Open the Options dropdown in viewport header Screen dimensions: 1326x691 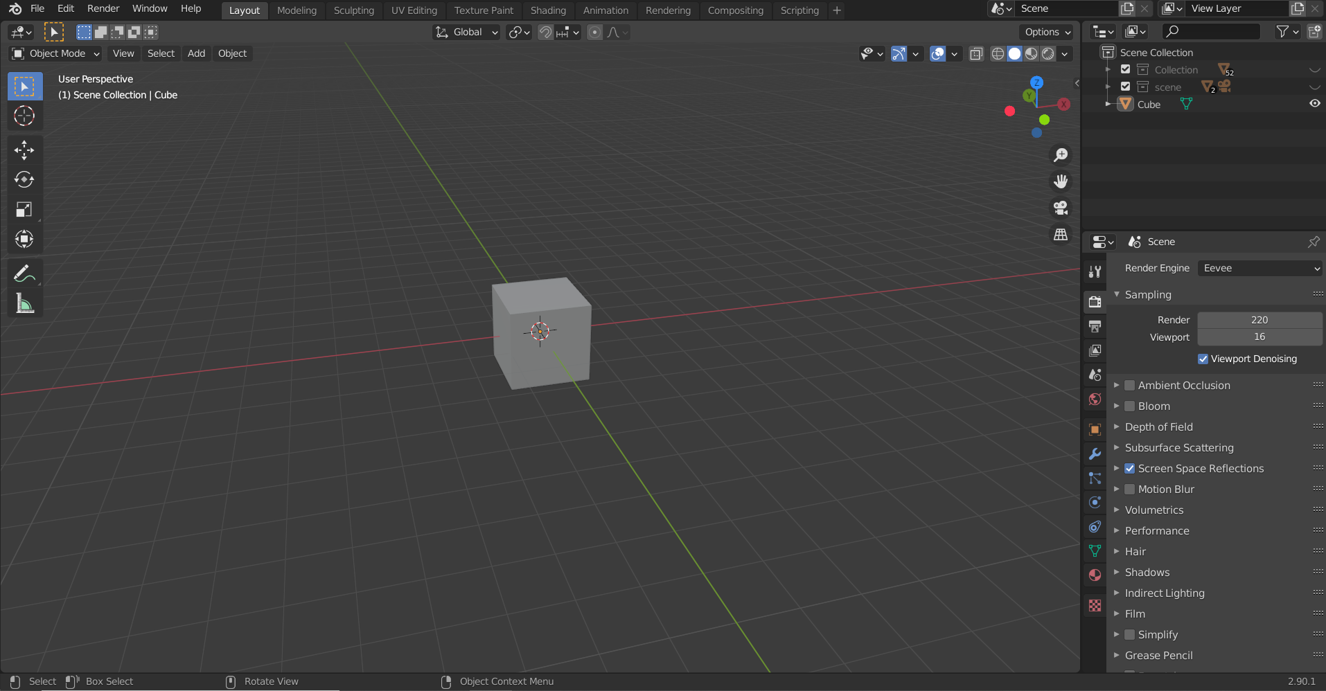pyautogui.click(x=1047, y=32)
